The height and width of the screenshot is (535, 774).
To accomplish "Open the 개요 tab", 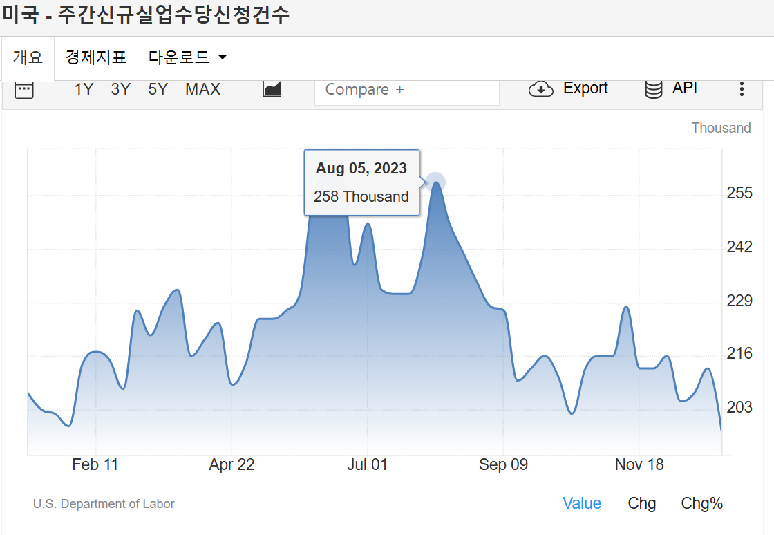I will [28, 57].
